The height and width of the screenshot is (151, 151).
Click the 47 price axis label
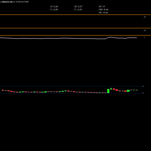pyautogui.click(x=145, y=17)
